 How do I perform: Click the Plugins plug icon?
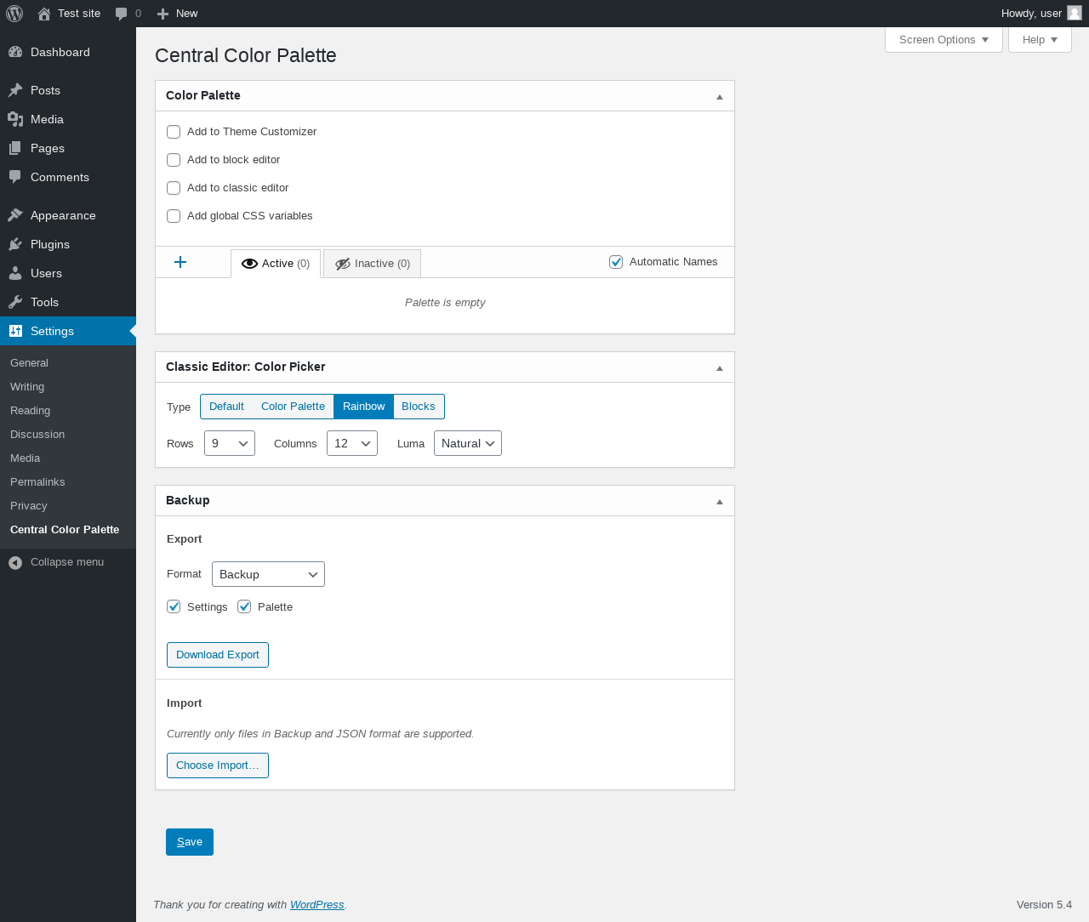15,244
